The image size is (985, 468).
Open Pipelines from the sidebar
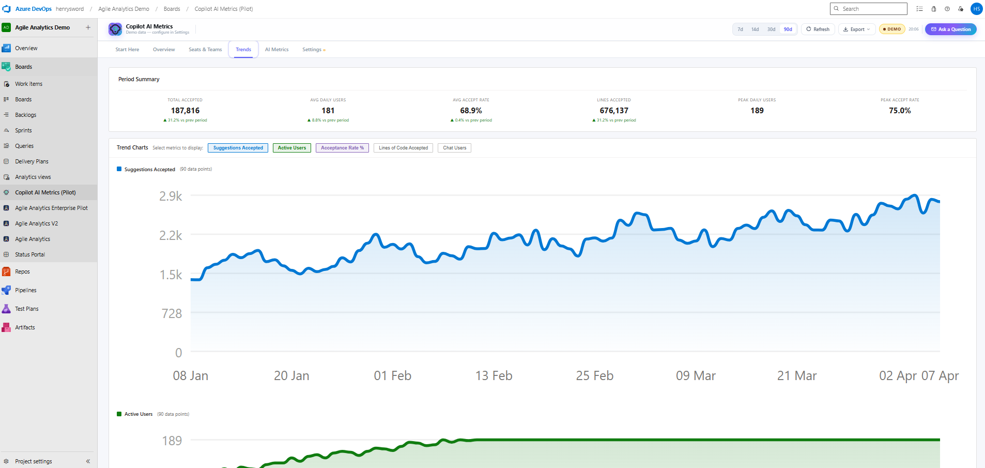25,290
